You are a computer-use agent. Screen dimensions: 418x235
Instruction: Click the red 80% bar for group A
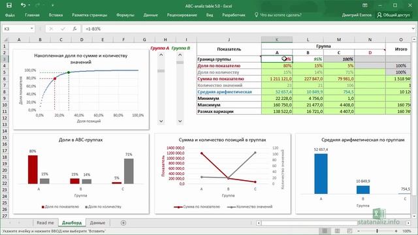tap(33, 170)
